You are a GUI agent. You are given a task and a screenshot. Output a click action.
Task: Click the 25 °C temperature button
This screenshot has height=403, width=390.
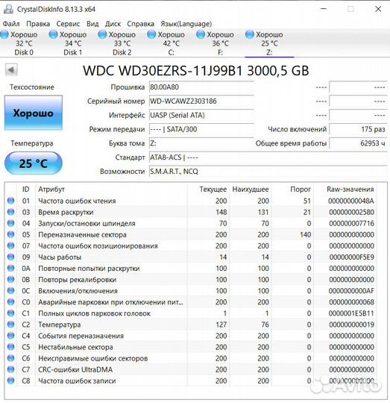(34, 163)
